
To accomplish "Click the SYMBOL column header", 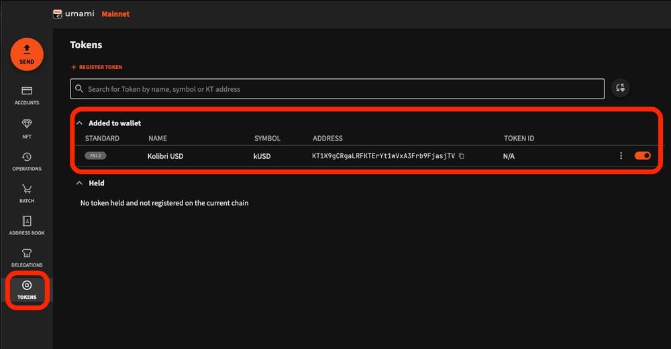I will point(267,139).
